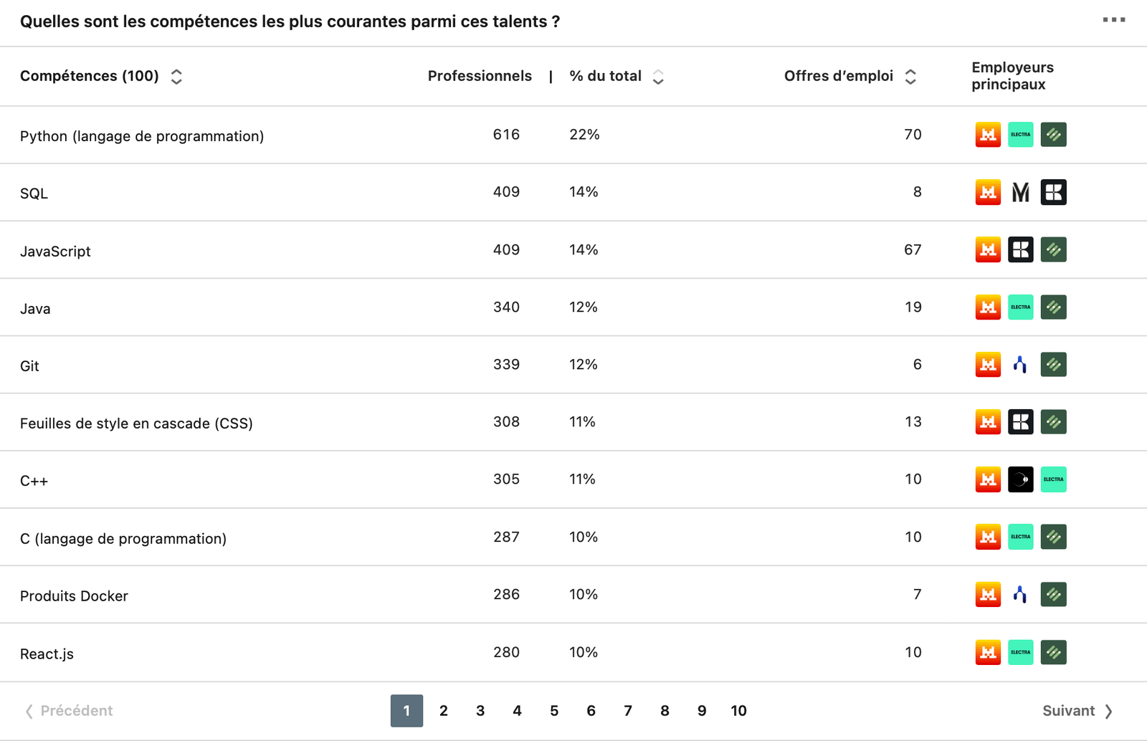Sort by Offres d'emploi column arrows
The width and height of the screenshot is (1147, 741).
coord(910,77)
